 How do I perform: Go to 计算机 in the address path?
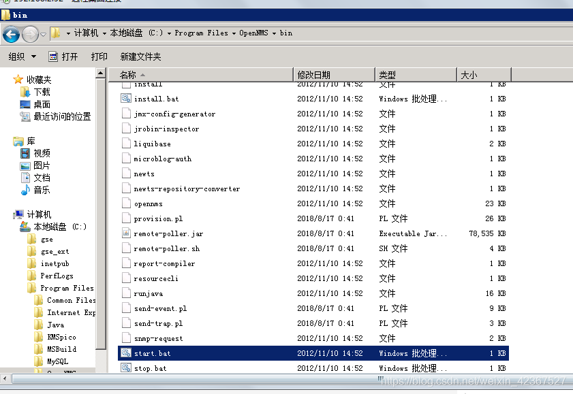coord(86,33)
